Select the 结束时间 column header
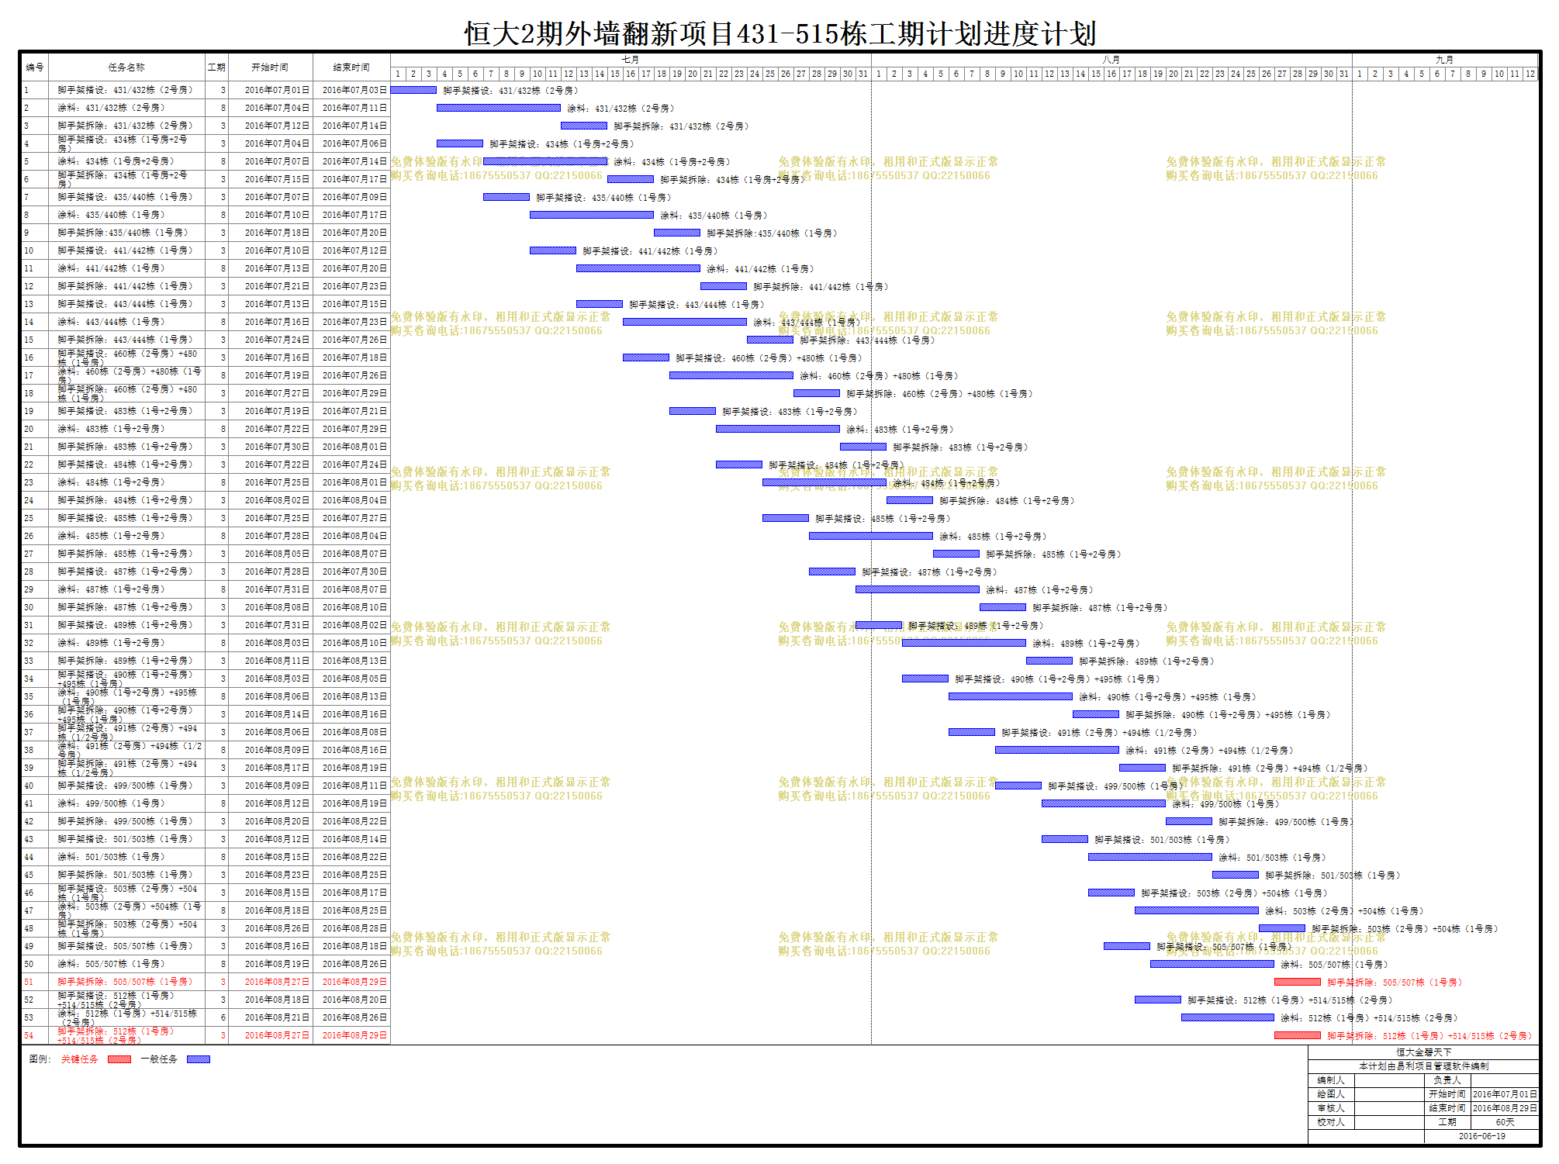1559x1164 pixels. click(x=351, y=67)
